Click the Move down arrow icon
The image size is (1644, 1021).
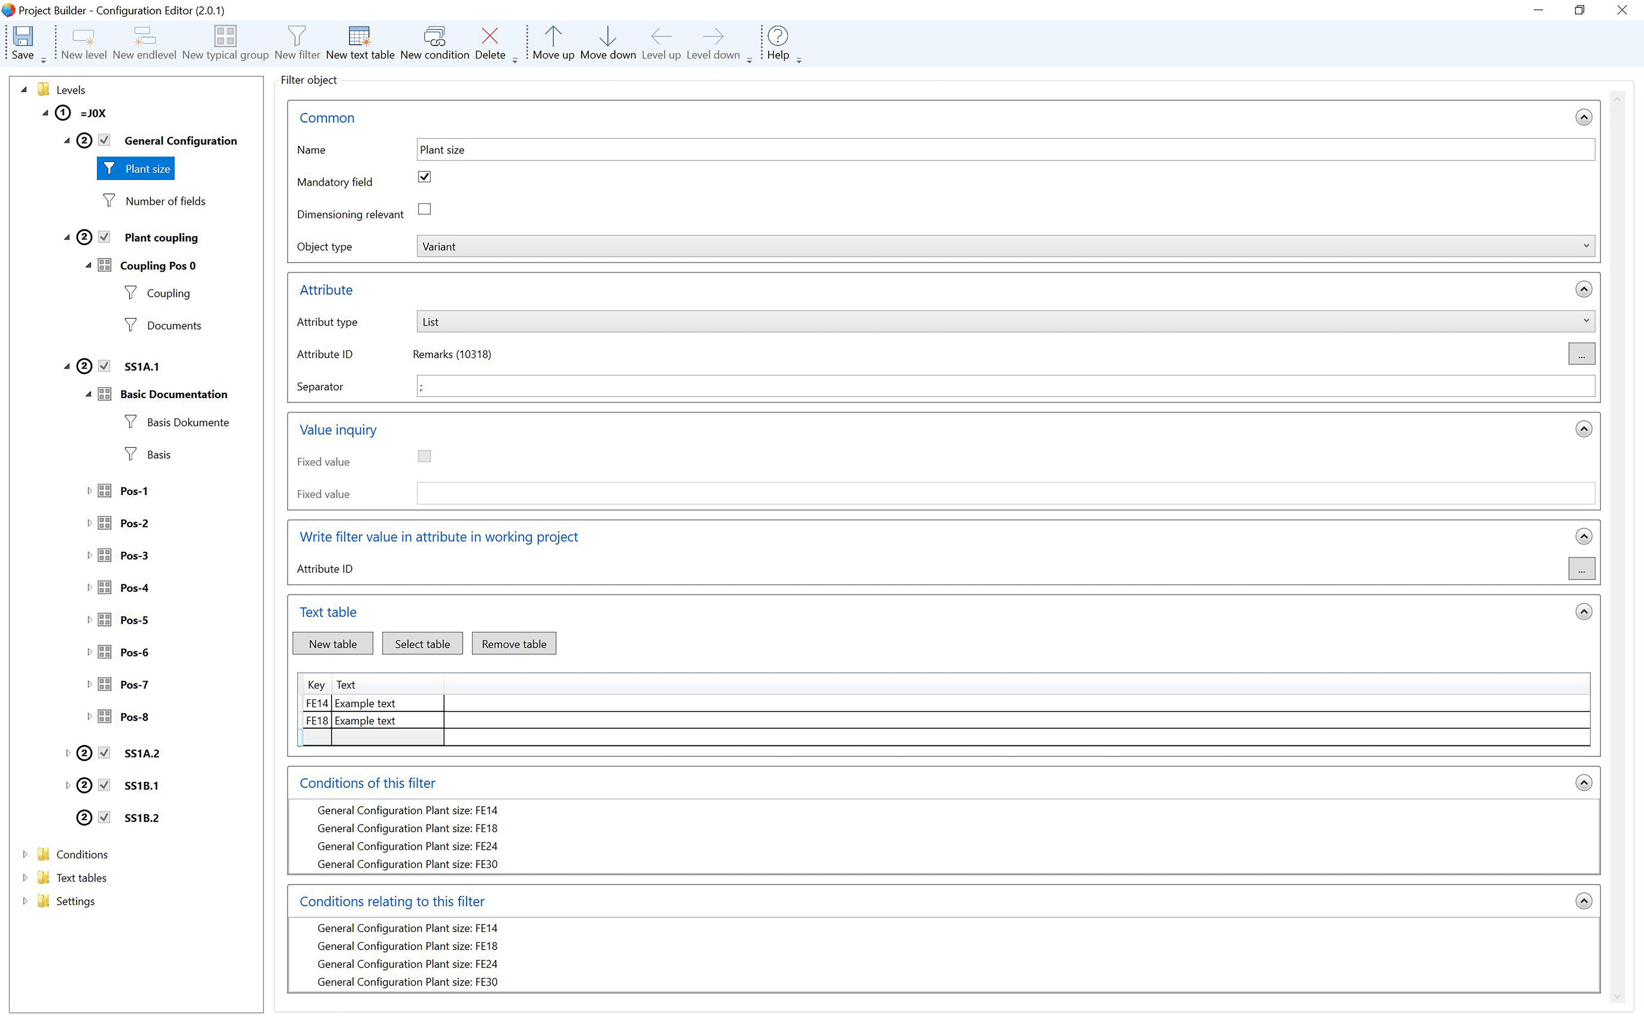coord(607,37)
